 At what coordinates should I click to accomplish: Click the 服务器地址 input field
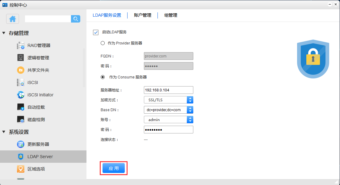pos(168,90)
